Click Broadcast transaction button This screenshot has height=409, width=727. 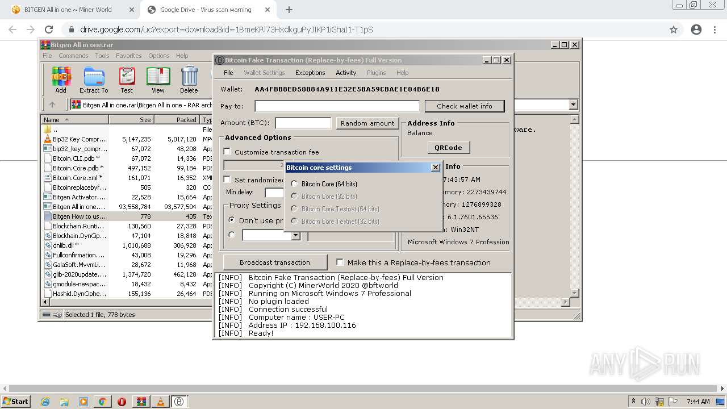pos(275,262)
